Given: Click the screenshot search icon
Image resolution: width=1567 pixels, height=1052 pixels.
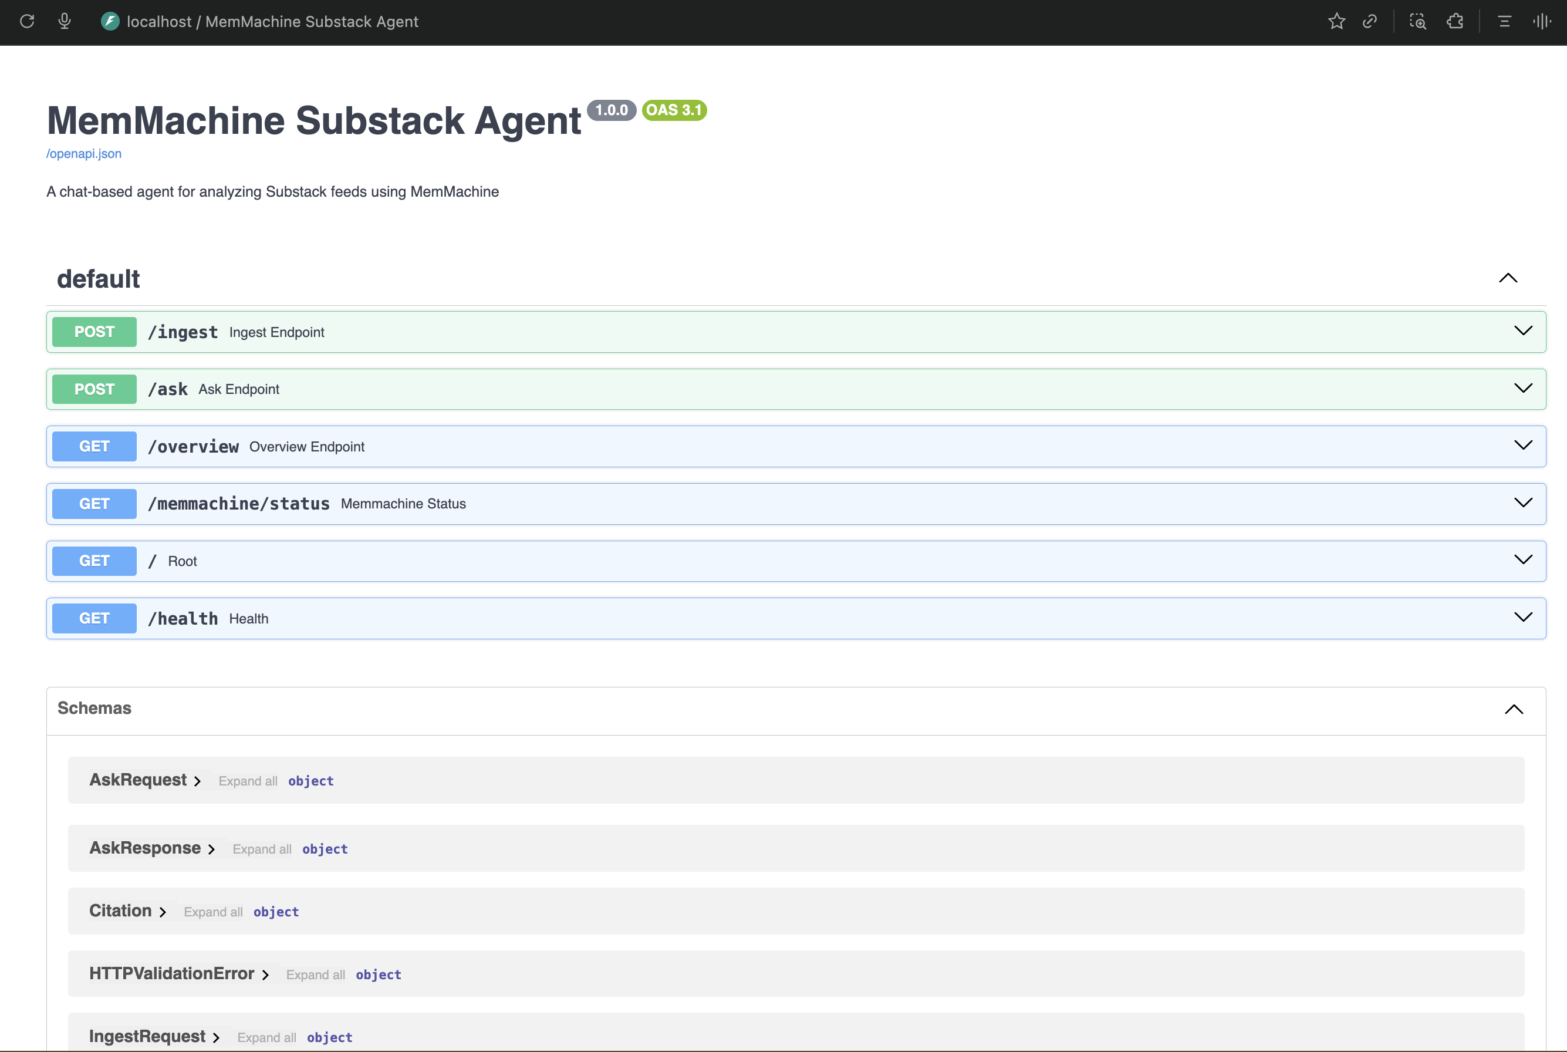Looking at the screenshot, I should 1417,22.
